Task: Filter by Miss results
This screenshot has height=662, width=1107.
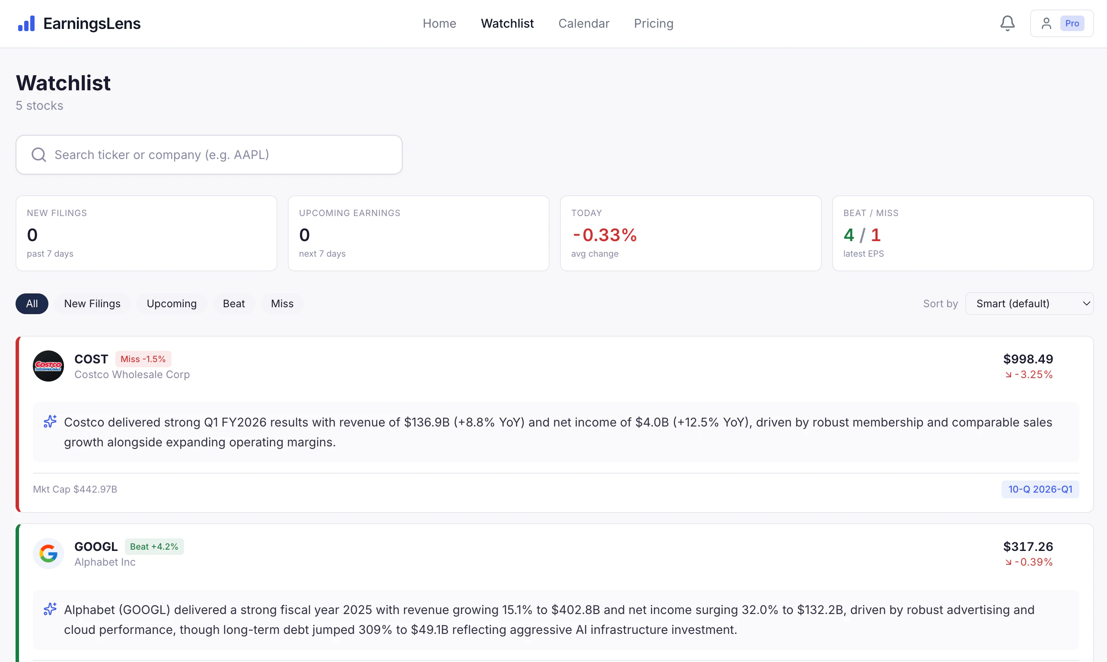Action: pos(282,304)
